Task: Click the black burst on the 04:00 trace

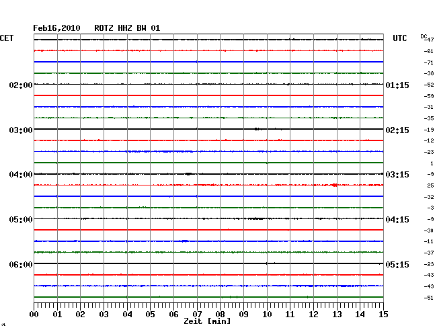Action: pos(189,174)
